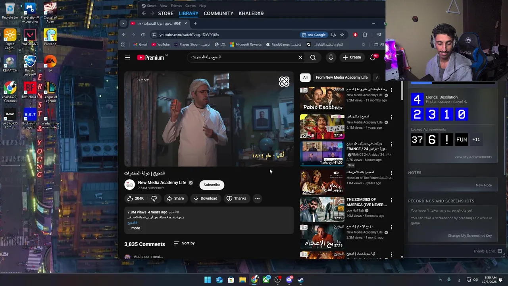Open Gmail bookmark
This screenshot has width=508, height=286.
140,44
